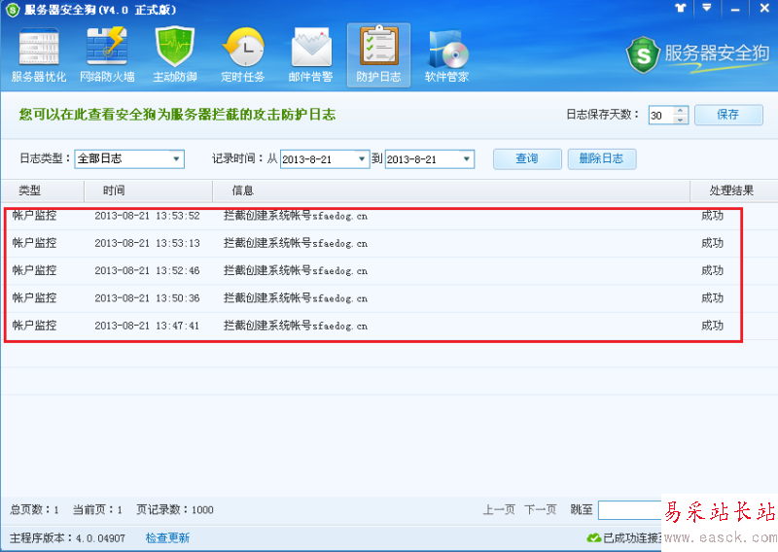Click the 保存 save button
The width and height of the screenshot is (778, 552).
click(728, 115)
